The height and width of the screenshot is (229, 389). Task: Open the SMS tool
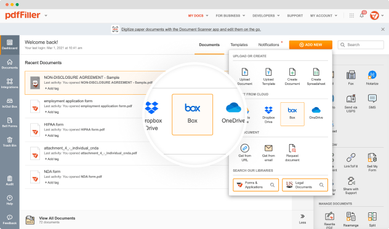tap(372, 102)
